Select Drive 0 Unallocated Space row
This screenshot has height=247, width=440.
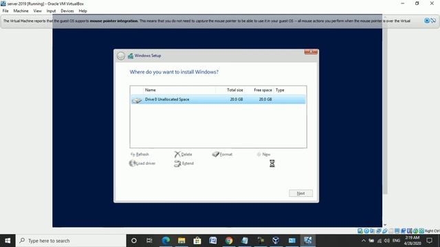[219, 99]
